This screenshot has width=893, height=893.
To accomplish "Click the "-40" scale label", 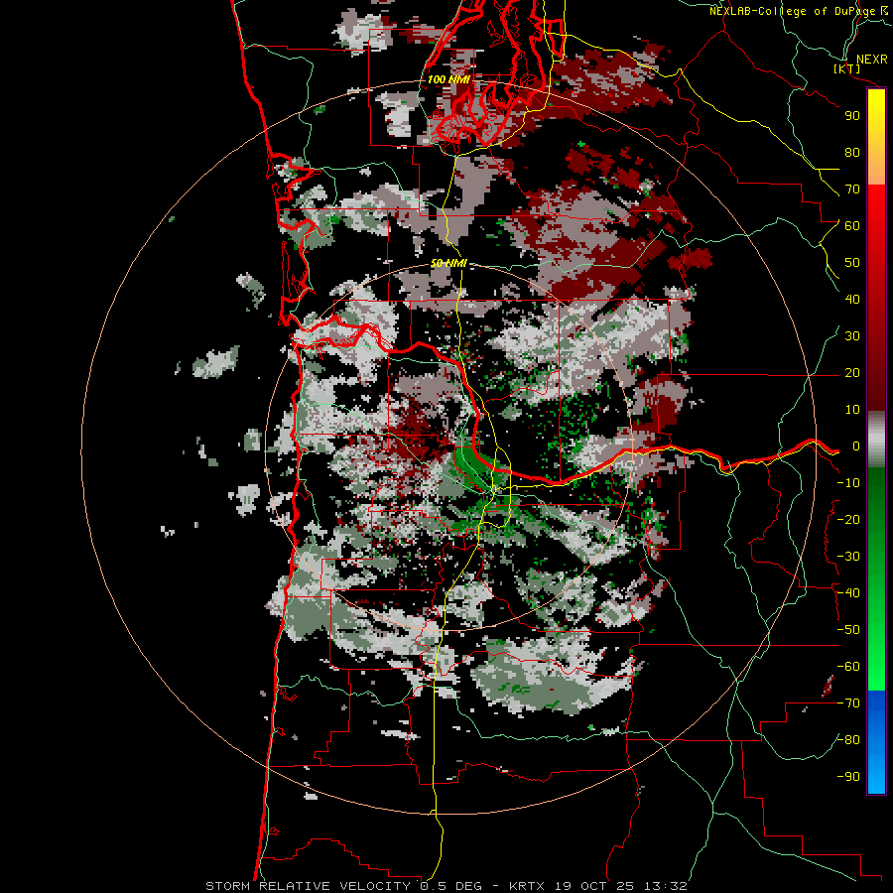I will pos(848,593).
